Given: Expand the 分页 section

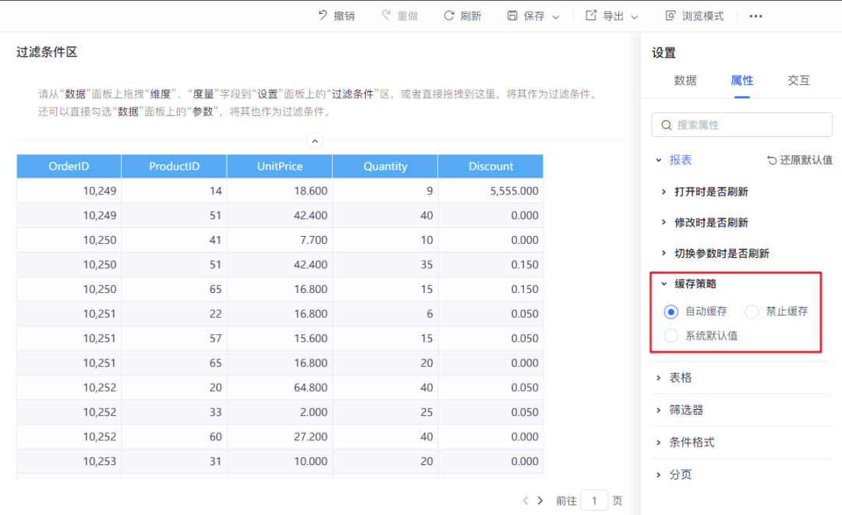Looking at the screenshot, I should click(658, 474).
